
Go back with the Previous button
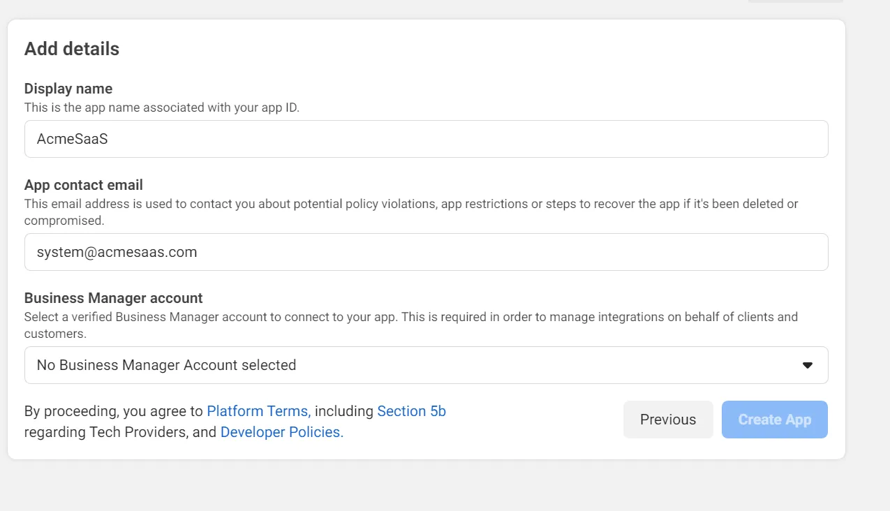coord(668,420)
